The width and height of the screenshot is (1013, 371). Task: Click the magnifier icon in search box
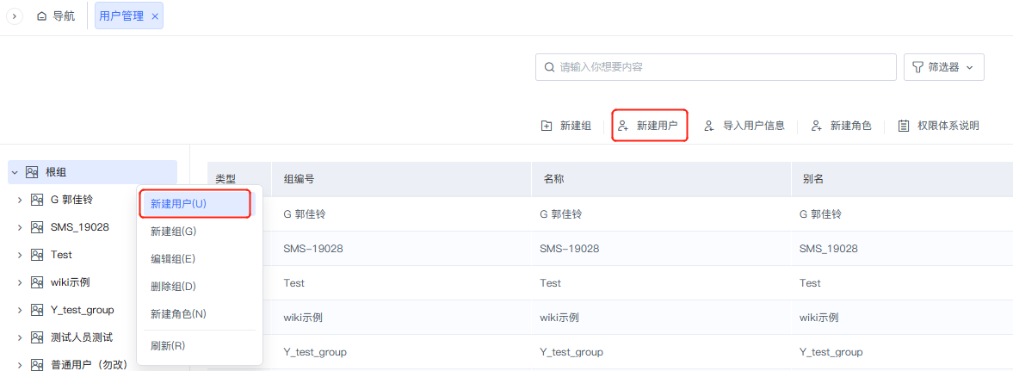550,67
